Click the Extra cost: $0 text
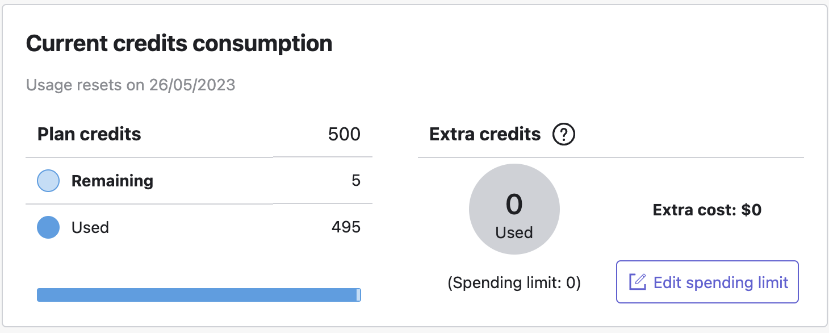This screenshot has width=829, height=333. click(707, 210)
